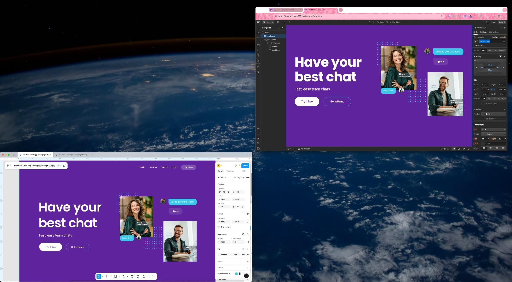Click the Figma present play icon
The width and height of the screenshot is (512, 282).
236,166
